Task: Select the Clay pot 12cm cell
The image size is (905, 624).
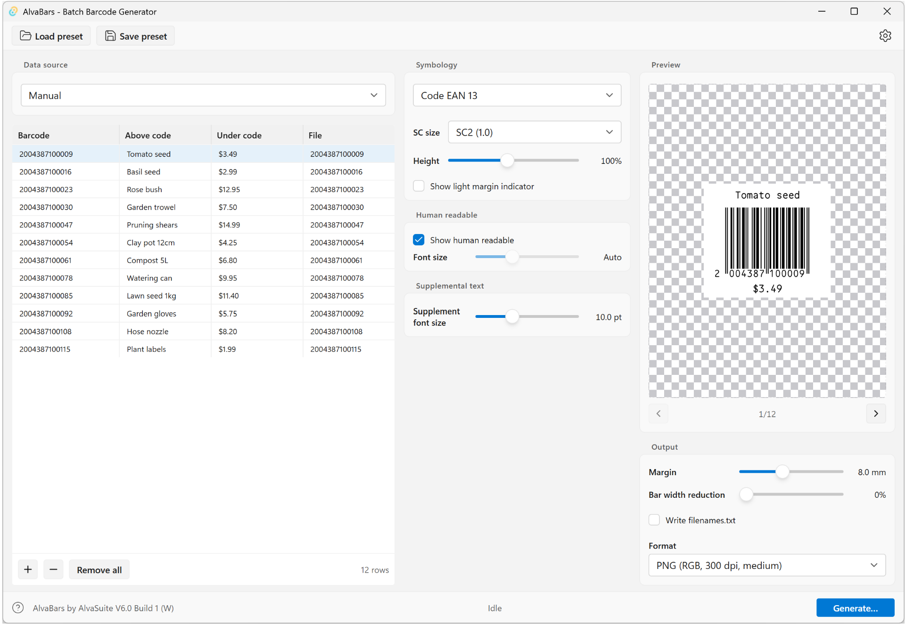Action: point(165,243)
